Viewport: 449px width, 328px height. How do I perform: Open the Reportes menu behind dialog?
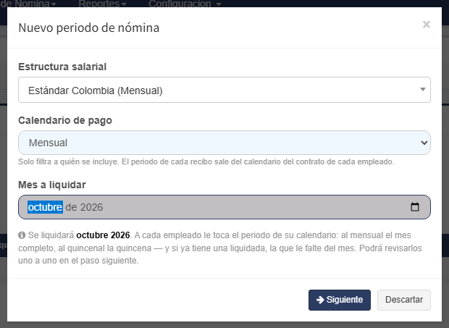tap(102, 4)
